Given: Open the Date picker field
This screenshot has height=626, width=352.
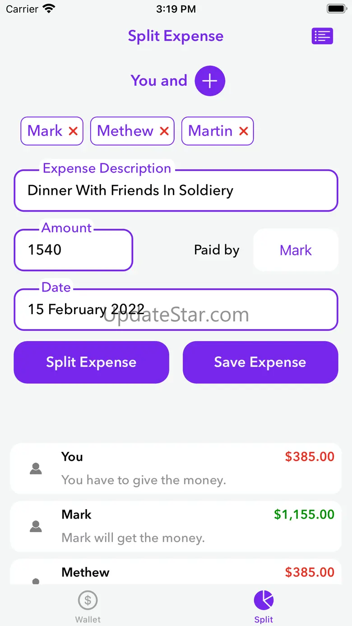Looking at the screenshot, I should 176,310.
